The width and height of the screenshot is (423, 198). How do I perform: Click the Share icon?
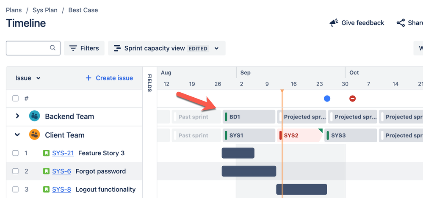[401, 23]
